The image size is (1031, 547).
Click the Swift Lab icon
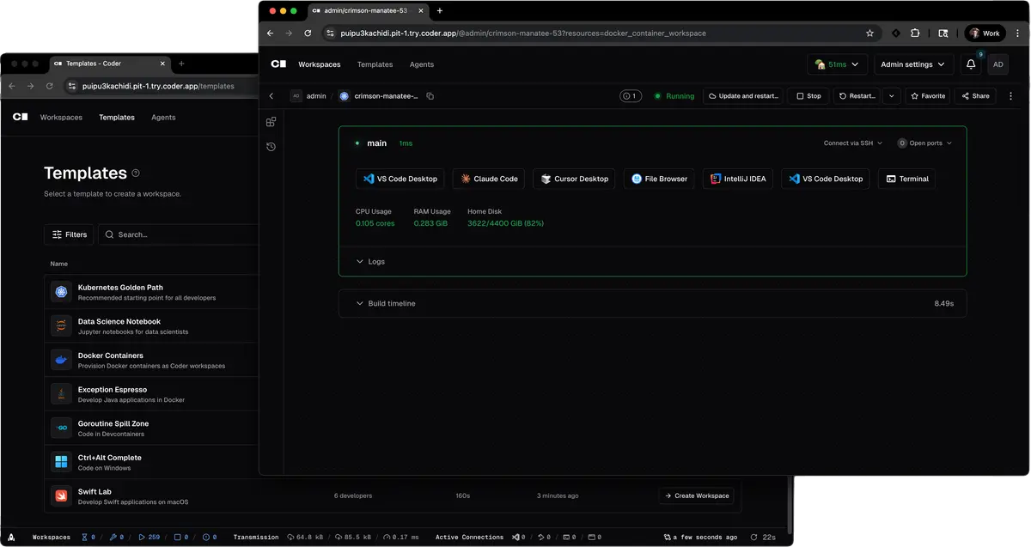(61, 496)
